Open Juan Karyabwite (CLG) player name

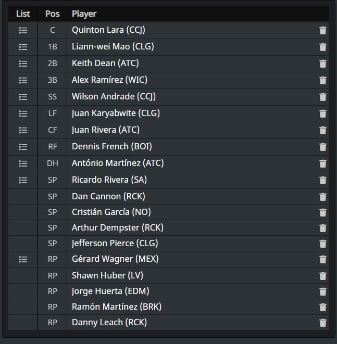coord(116,113)
